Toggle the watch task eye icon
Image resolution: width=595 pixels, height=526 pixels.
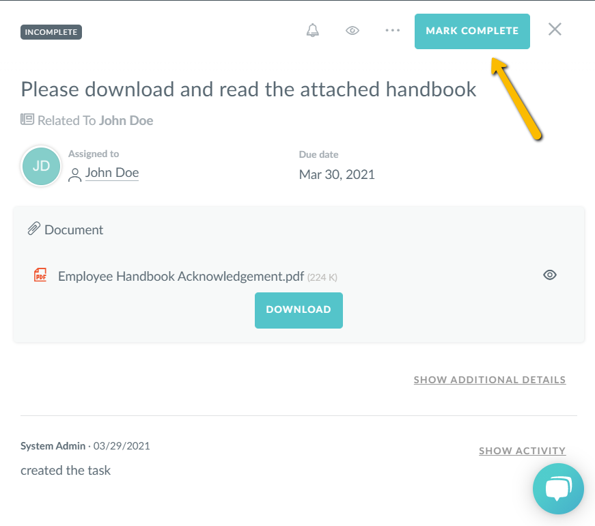pos(352,31)
